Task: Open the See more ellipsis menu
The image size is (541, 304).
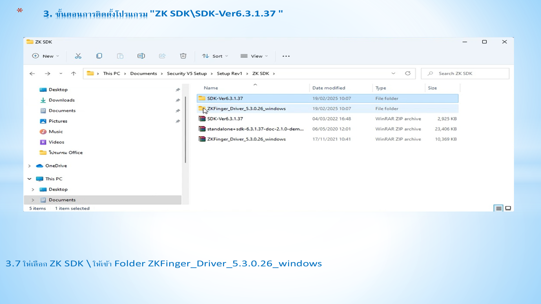Action: tap(286, 56)
